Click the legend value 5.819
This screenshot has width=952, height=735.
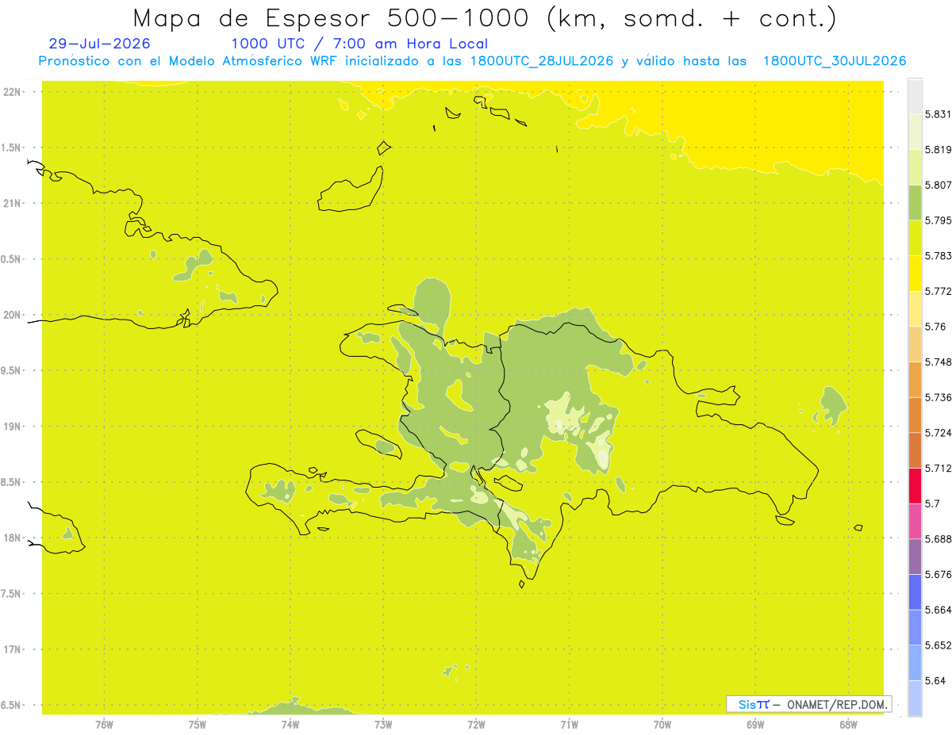[938, 150]
